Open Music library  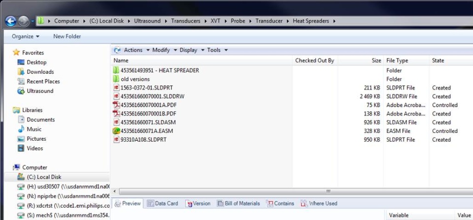click(34, 129)
